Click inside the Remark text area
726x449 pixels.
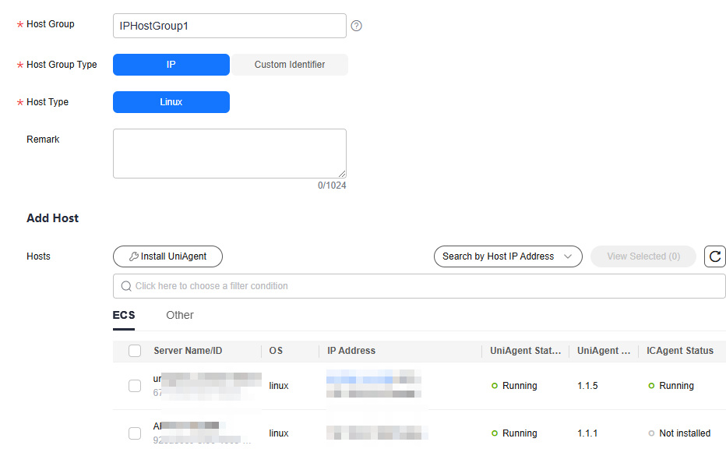pos(230,154)
